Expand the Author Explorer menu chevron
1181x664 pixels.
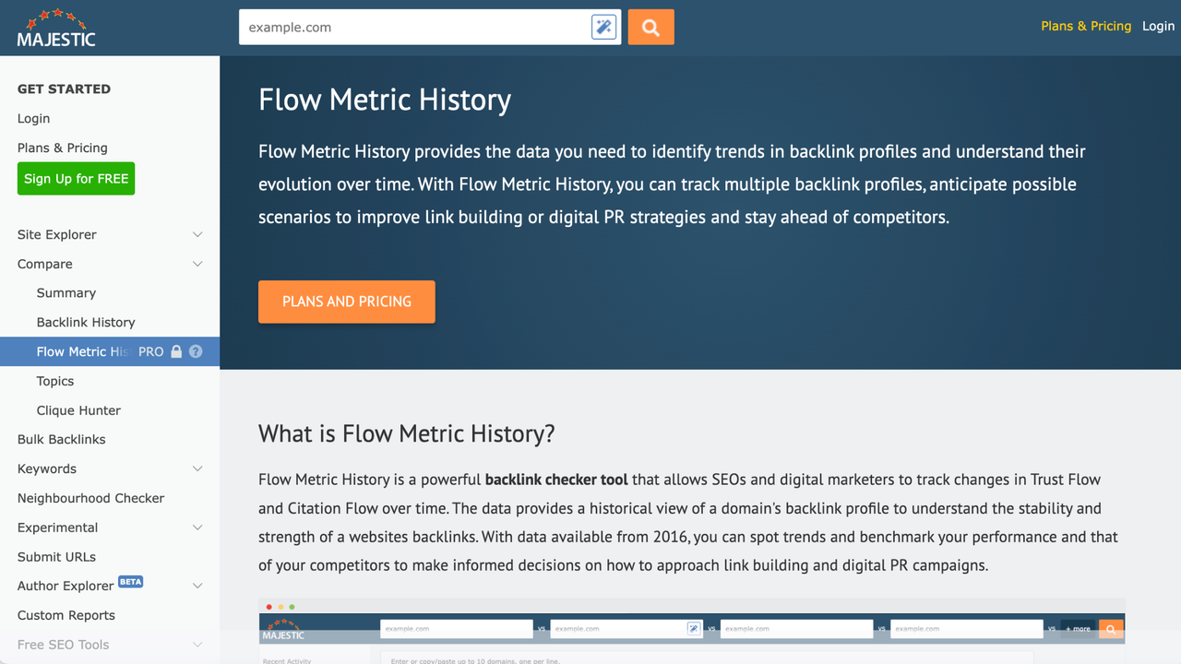pyautogui.click(x=197, y=586)
